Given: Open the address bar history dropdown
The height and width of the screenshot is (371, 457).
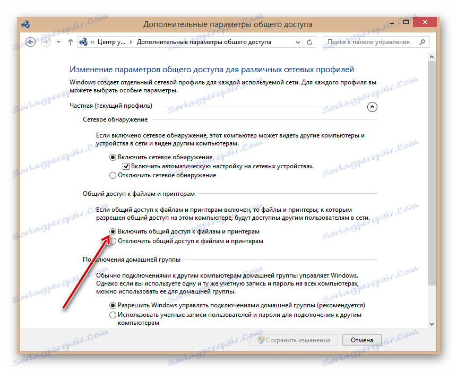Looking at the screenshot, I should pyautogui.click(x=298, y=41).
